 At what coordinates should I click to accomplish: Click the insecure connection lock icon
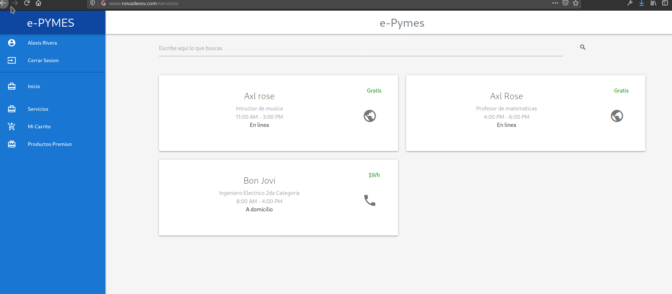tap(103, 3)
